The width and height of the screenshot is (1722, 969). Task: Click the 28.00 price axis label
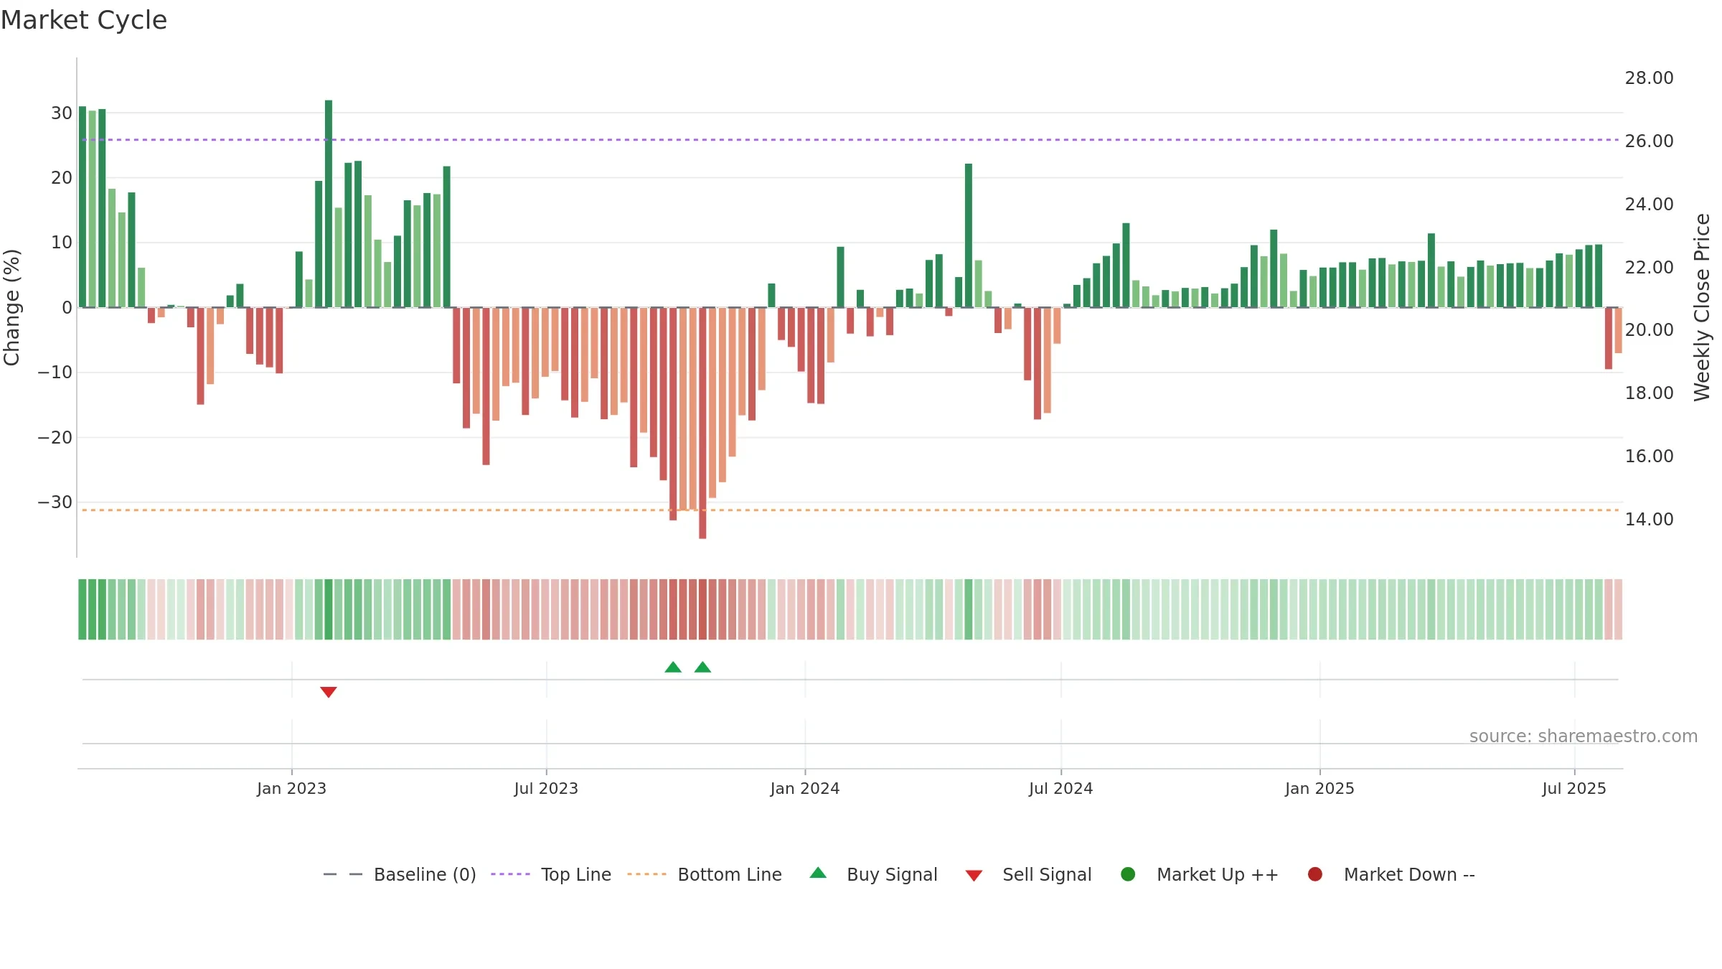[x=1650, y=78]
